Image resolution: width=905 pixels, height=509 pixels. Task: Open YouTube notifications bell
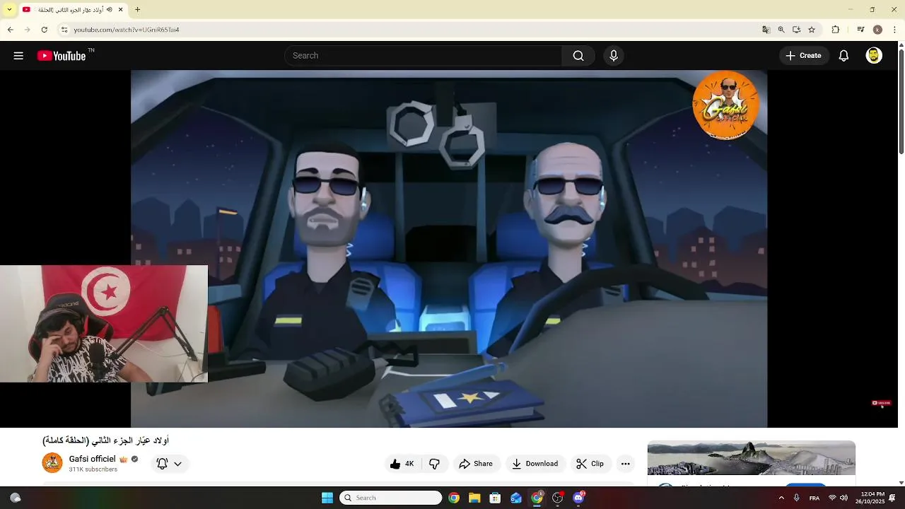pyautogui.click(x=843, y=56)
